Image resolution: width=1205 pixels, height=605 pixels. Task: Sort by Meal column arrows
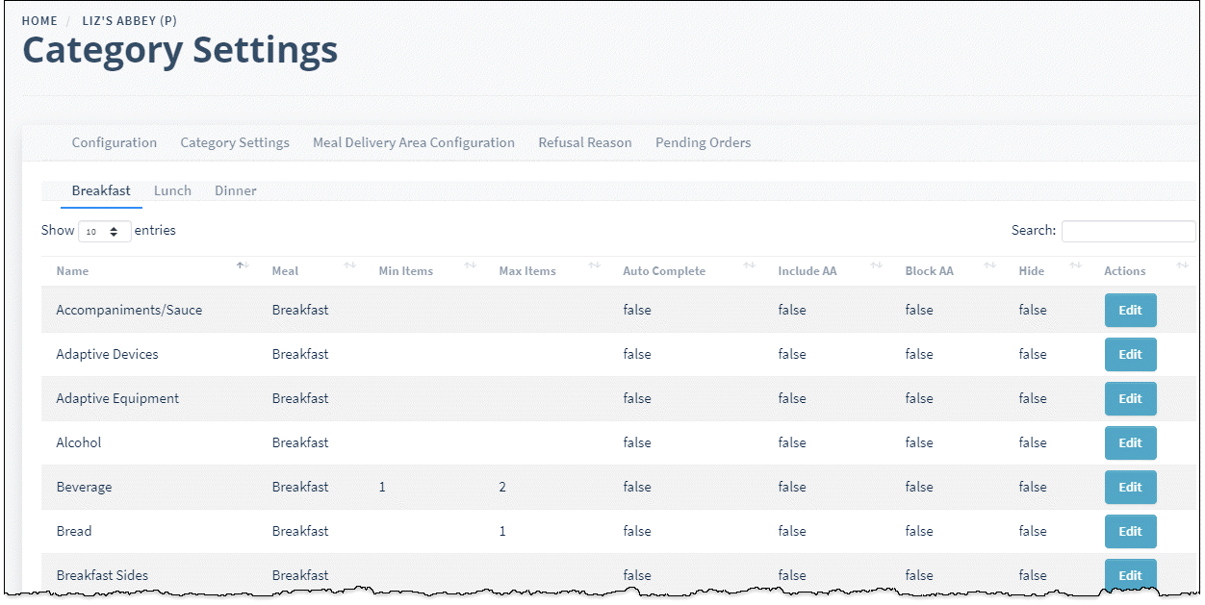[x=350, y=265]
